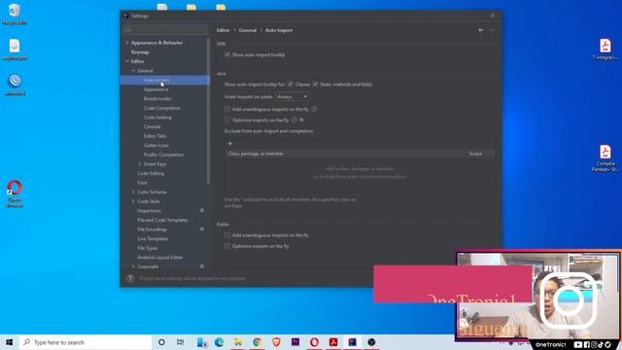Viewport: 622px width, 350px height.
Task: Open the Opera Browser desktop shortcut
Action: [15, 193]
